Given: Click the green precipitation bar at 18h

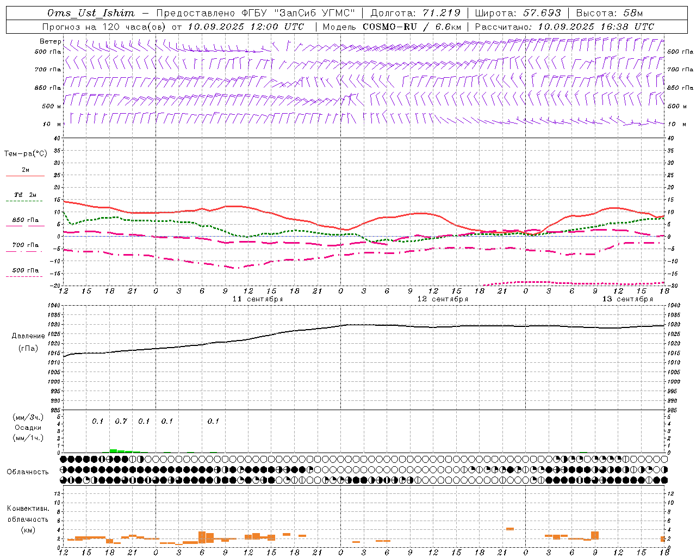Looking at the screenshot, I should pyautogui.click(x=113, y=450).
